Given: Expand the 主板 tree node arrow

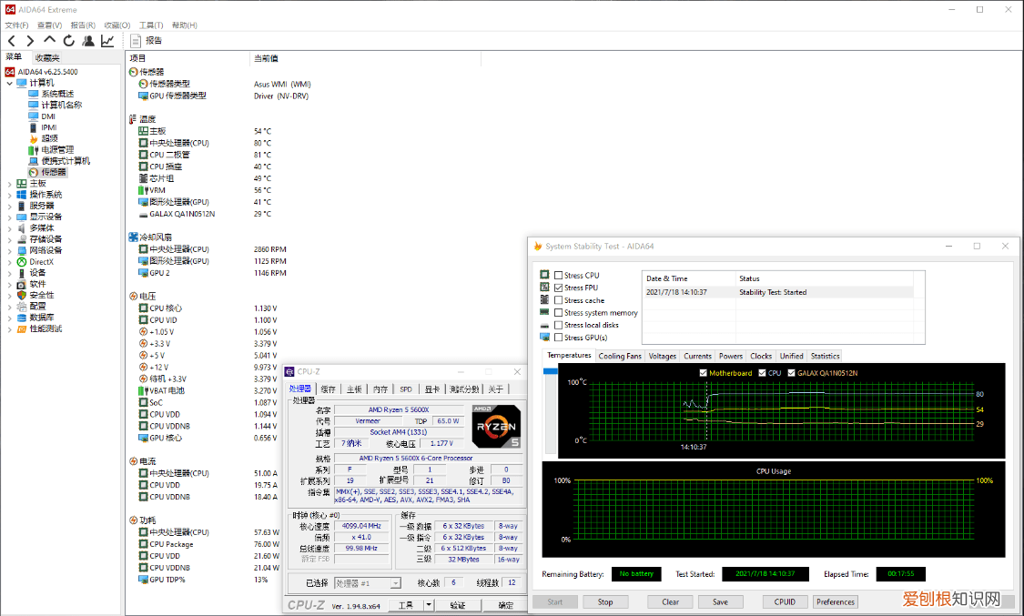Looking at the screenshot, I should (10, 183).
